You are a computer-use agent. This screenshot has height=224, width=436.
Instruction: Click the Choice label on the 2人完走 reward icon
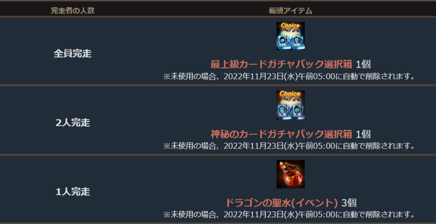click(x=291, y=94)
